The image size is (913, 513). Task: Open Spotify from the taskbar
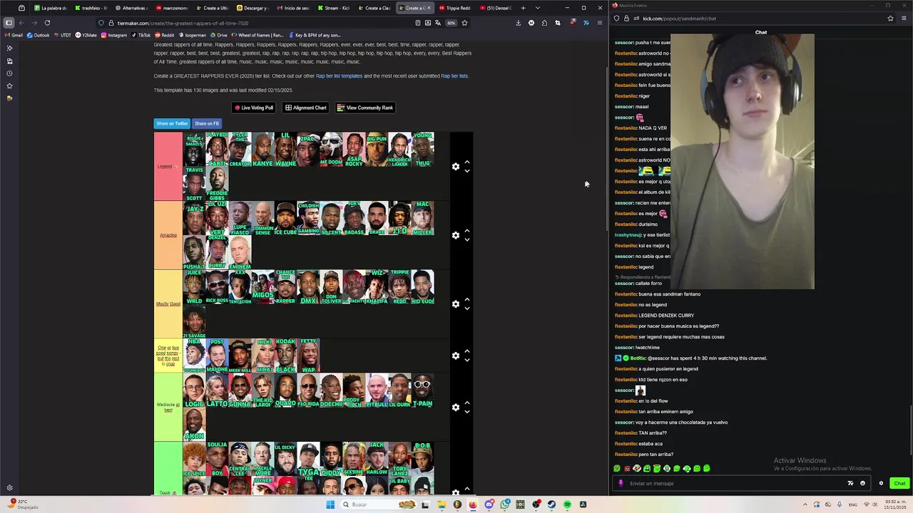point(567,504)
